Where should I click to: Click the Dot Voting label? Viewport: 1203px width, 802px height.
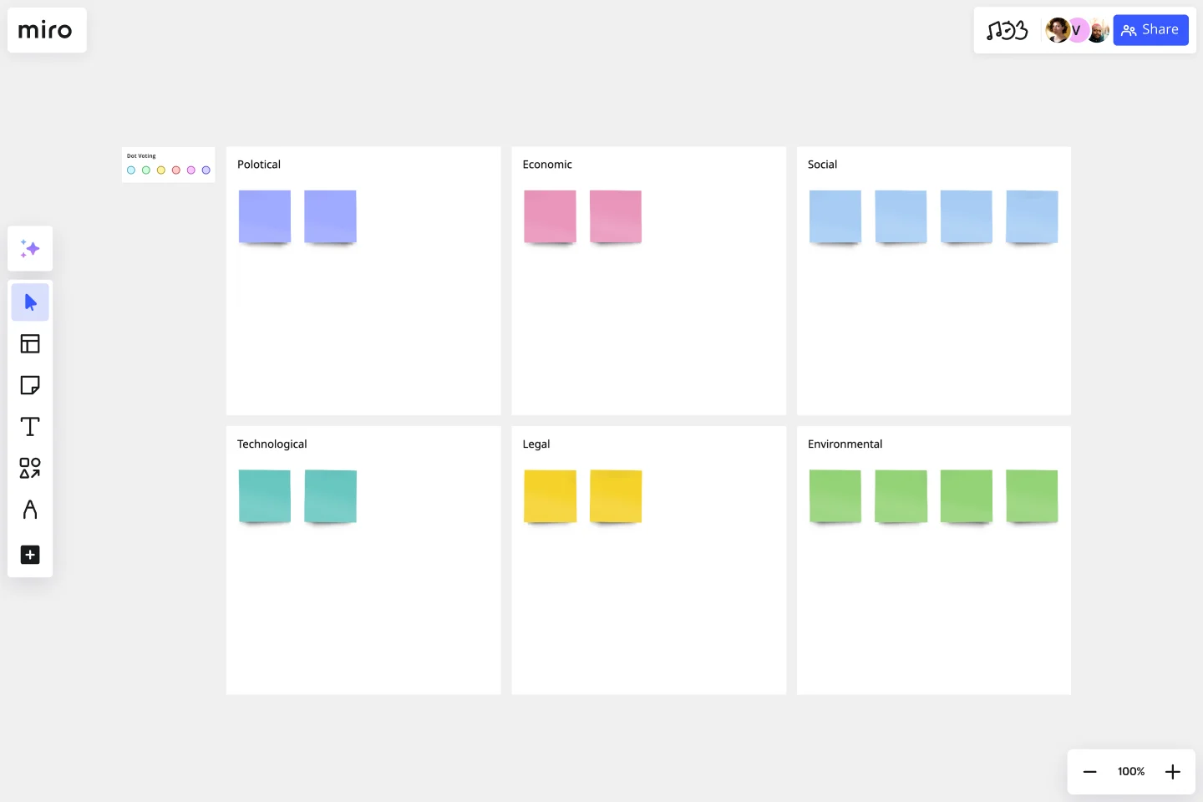pyautogui.click(x=141, y=156)
